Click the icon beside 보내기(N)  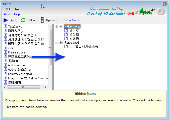pyautogui.click(x=5, y=82)
